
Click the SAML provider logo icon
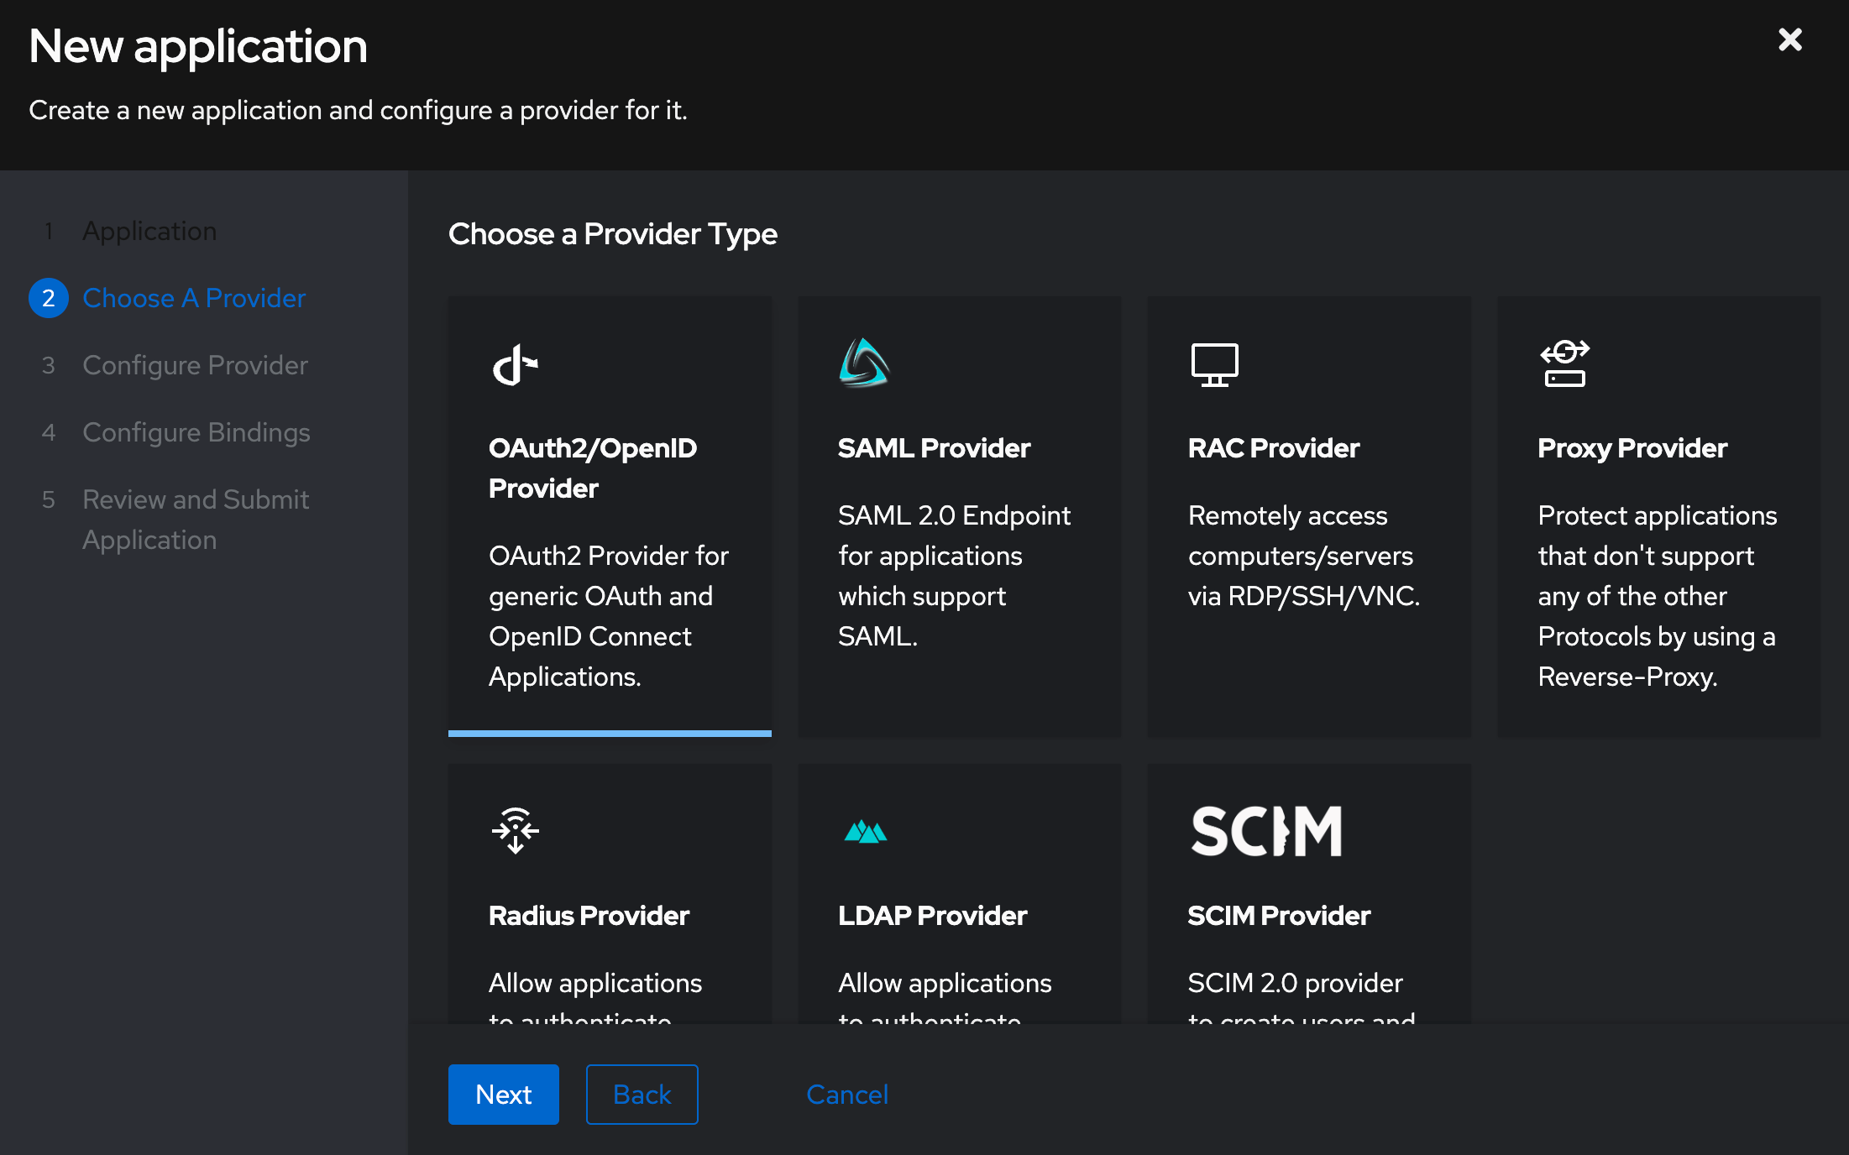click(x=864, y=363)
